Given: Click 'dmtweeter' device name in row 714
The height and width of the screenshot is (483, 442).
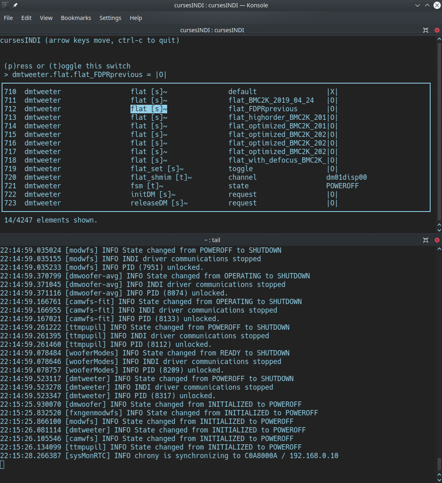Looking at the screenshot, I should (x=43, y=126).
